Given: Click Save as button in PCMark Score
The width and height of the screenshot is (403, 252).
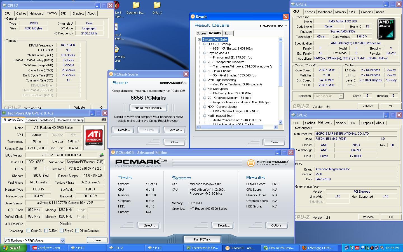Looking at the screenshot, I should tap(175, 130).
